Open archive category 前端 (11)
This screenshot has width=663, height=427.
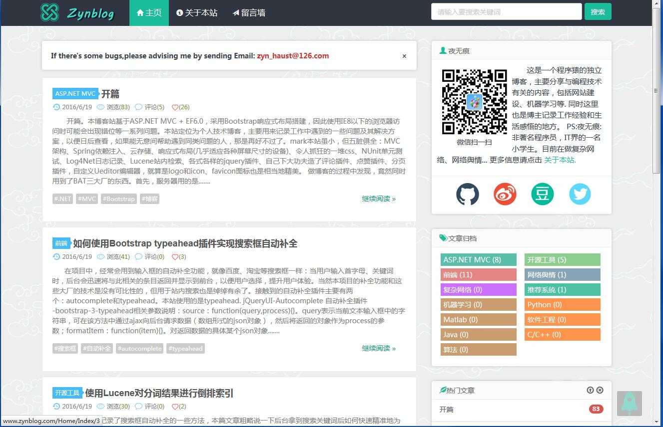(x=478, y=275)
